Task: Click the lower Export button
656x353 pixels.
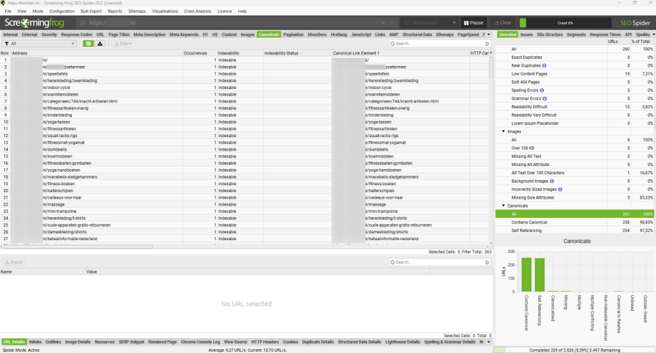Action: coord(14,262)
